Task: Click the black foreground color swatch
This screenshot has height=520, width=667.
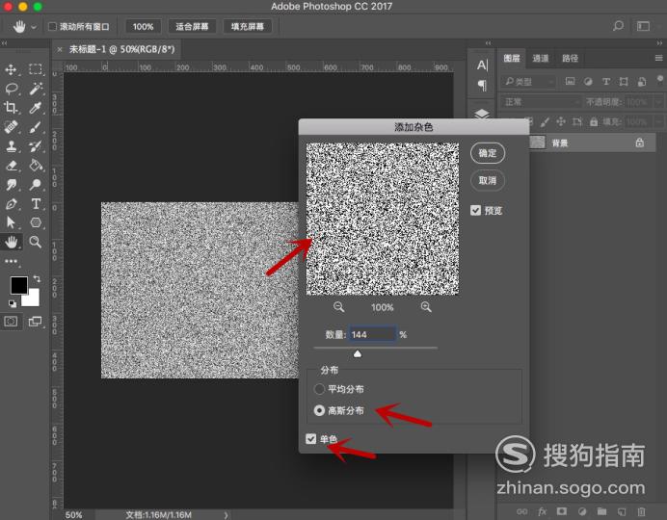Action: click(19, 285)
